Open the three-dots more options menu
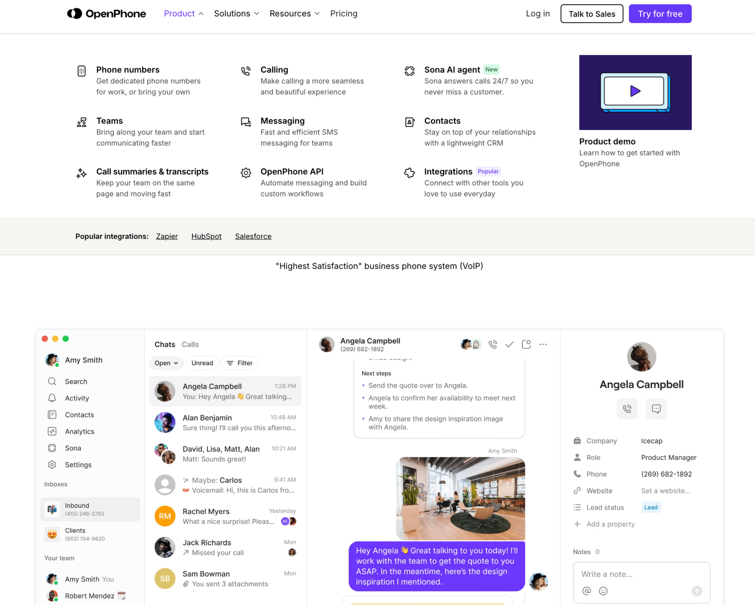 point(543,344)
